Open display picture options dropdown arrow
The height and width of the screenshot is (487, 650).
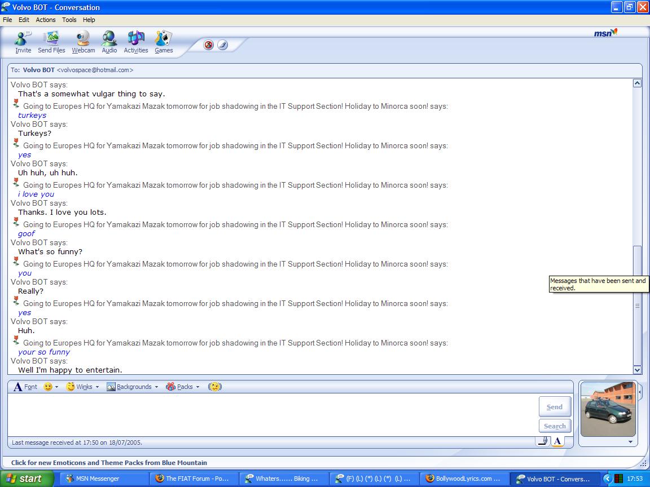630,442
